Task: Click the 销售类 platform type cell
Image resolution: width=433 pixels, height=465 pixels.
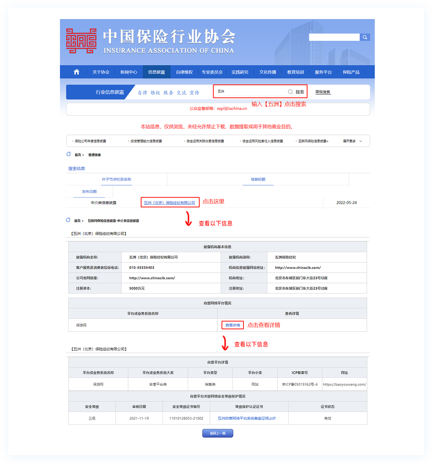Action: pyautogui.click(x=210, y=384)
